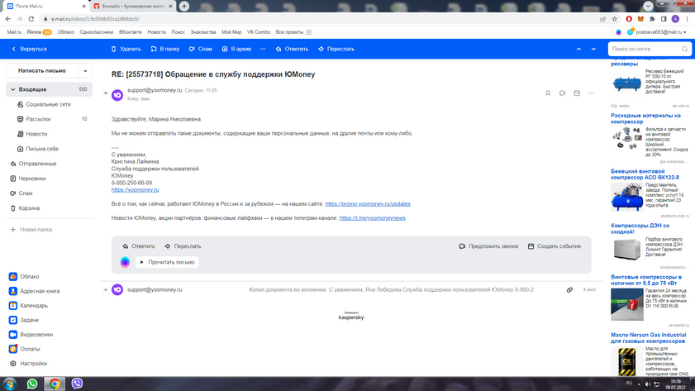The width and height of the screenshot is (695, 391).
Task: Bookmark this page with star icon
Action: click(614, 19)
